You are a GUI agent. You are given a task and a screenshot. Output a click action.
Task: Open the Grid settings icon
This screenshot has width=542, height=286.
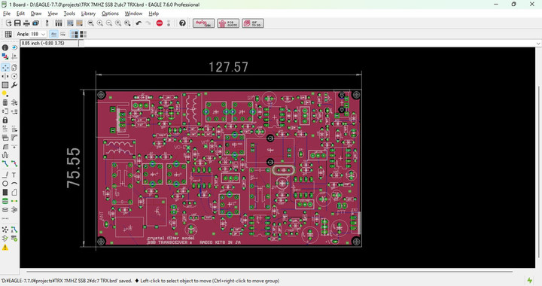click(x=8, y=34)
